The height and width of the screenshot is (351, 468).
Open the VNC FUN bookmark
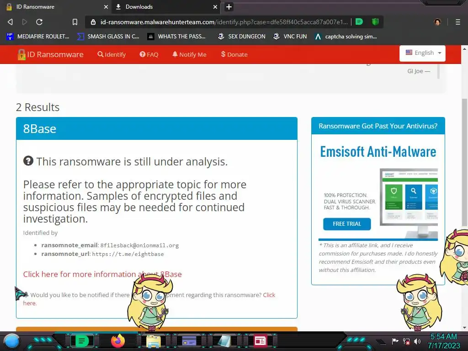290,37
